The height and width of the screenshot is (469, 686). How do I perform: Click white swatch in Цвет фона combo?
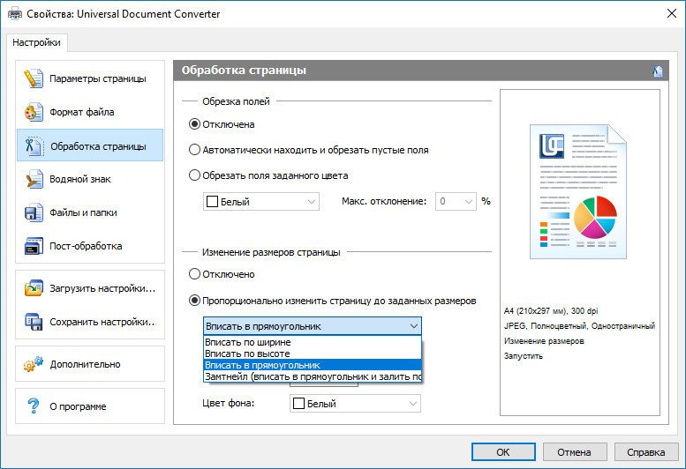[298, 404]
